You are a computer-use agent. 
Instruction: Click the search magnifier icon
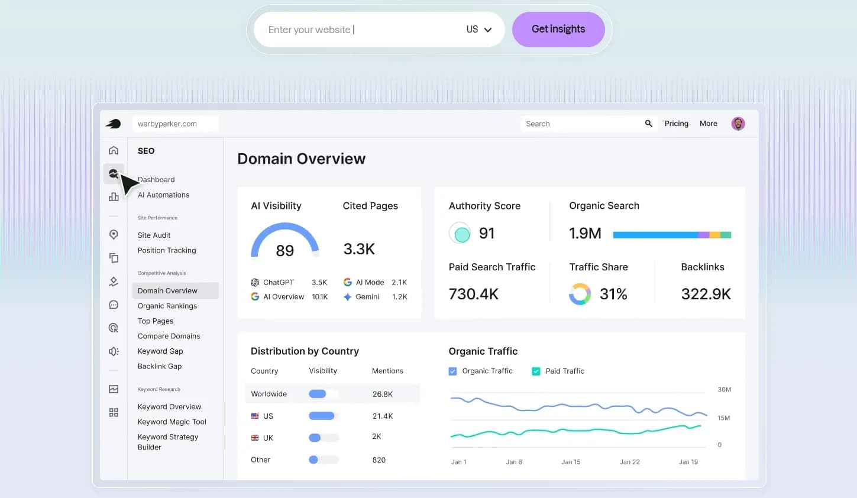click(649, 124)
